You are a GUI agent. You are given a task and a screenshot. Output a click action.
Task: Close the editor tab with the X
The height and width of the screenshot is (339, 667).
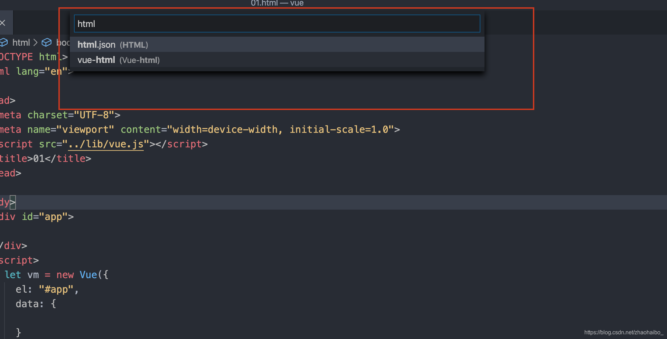3,23
